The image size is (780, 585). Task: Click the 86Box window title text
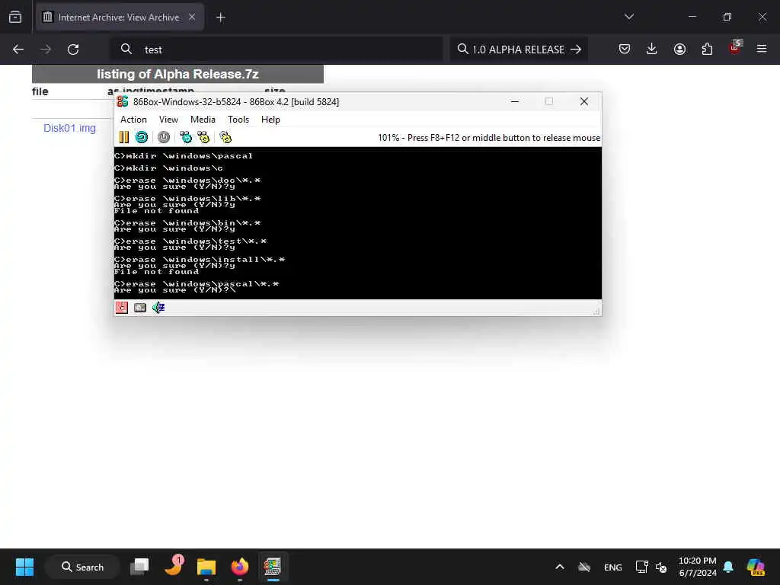tap(236, 102)
